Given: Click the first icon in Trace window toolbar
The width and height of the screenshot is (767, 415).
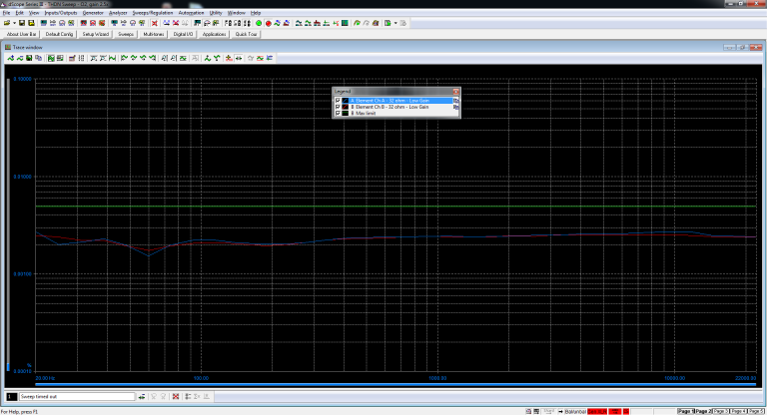Looking at the screenshot, I should point(9,58).
